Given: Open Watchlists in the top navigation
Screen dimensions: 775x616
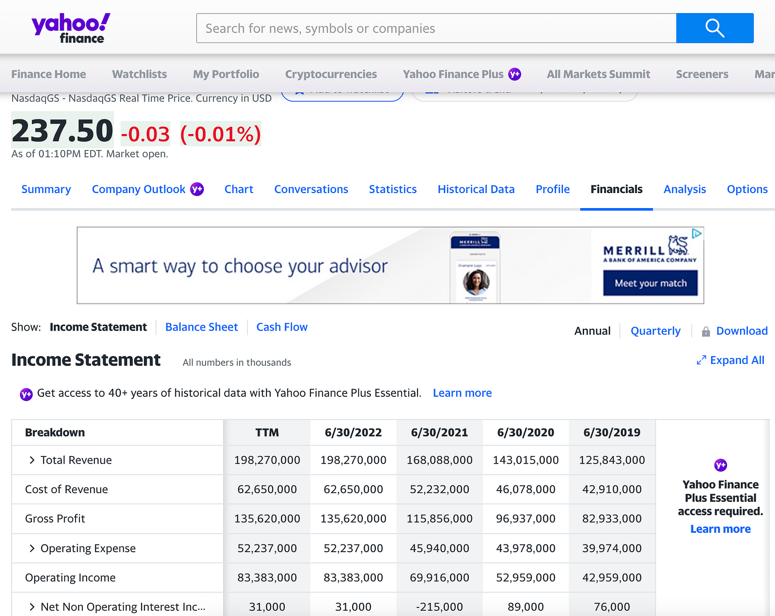Looking at the screenshot, I should point(139,74).
